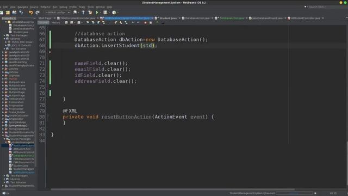
Task: Click the Previous Bookmark editor icon
Action: 116,22
